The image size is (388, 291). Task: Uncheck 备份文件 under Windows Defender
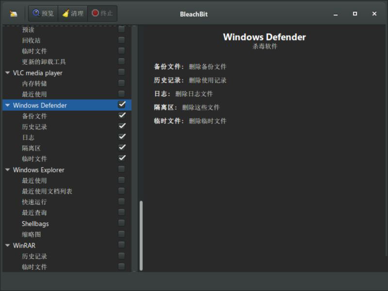(122, 115)
